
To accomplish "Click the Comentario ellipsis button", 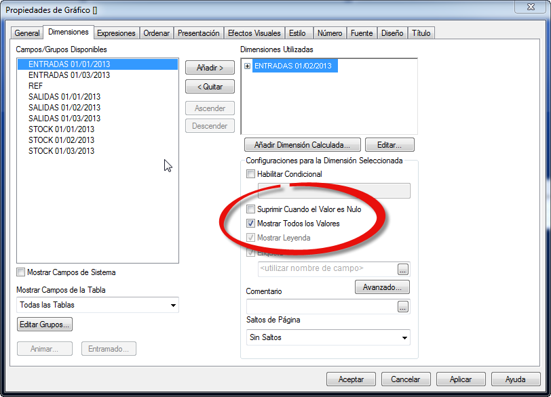I will (404, 306).
